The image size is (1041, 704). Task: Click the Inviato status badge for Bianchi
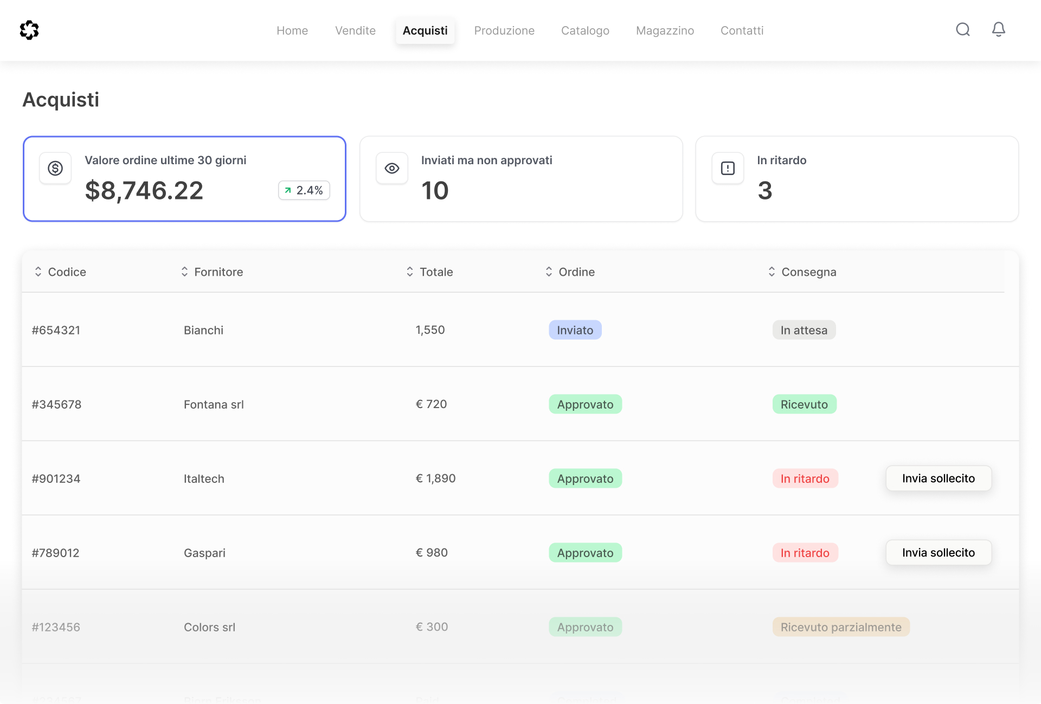coord(575,330)
